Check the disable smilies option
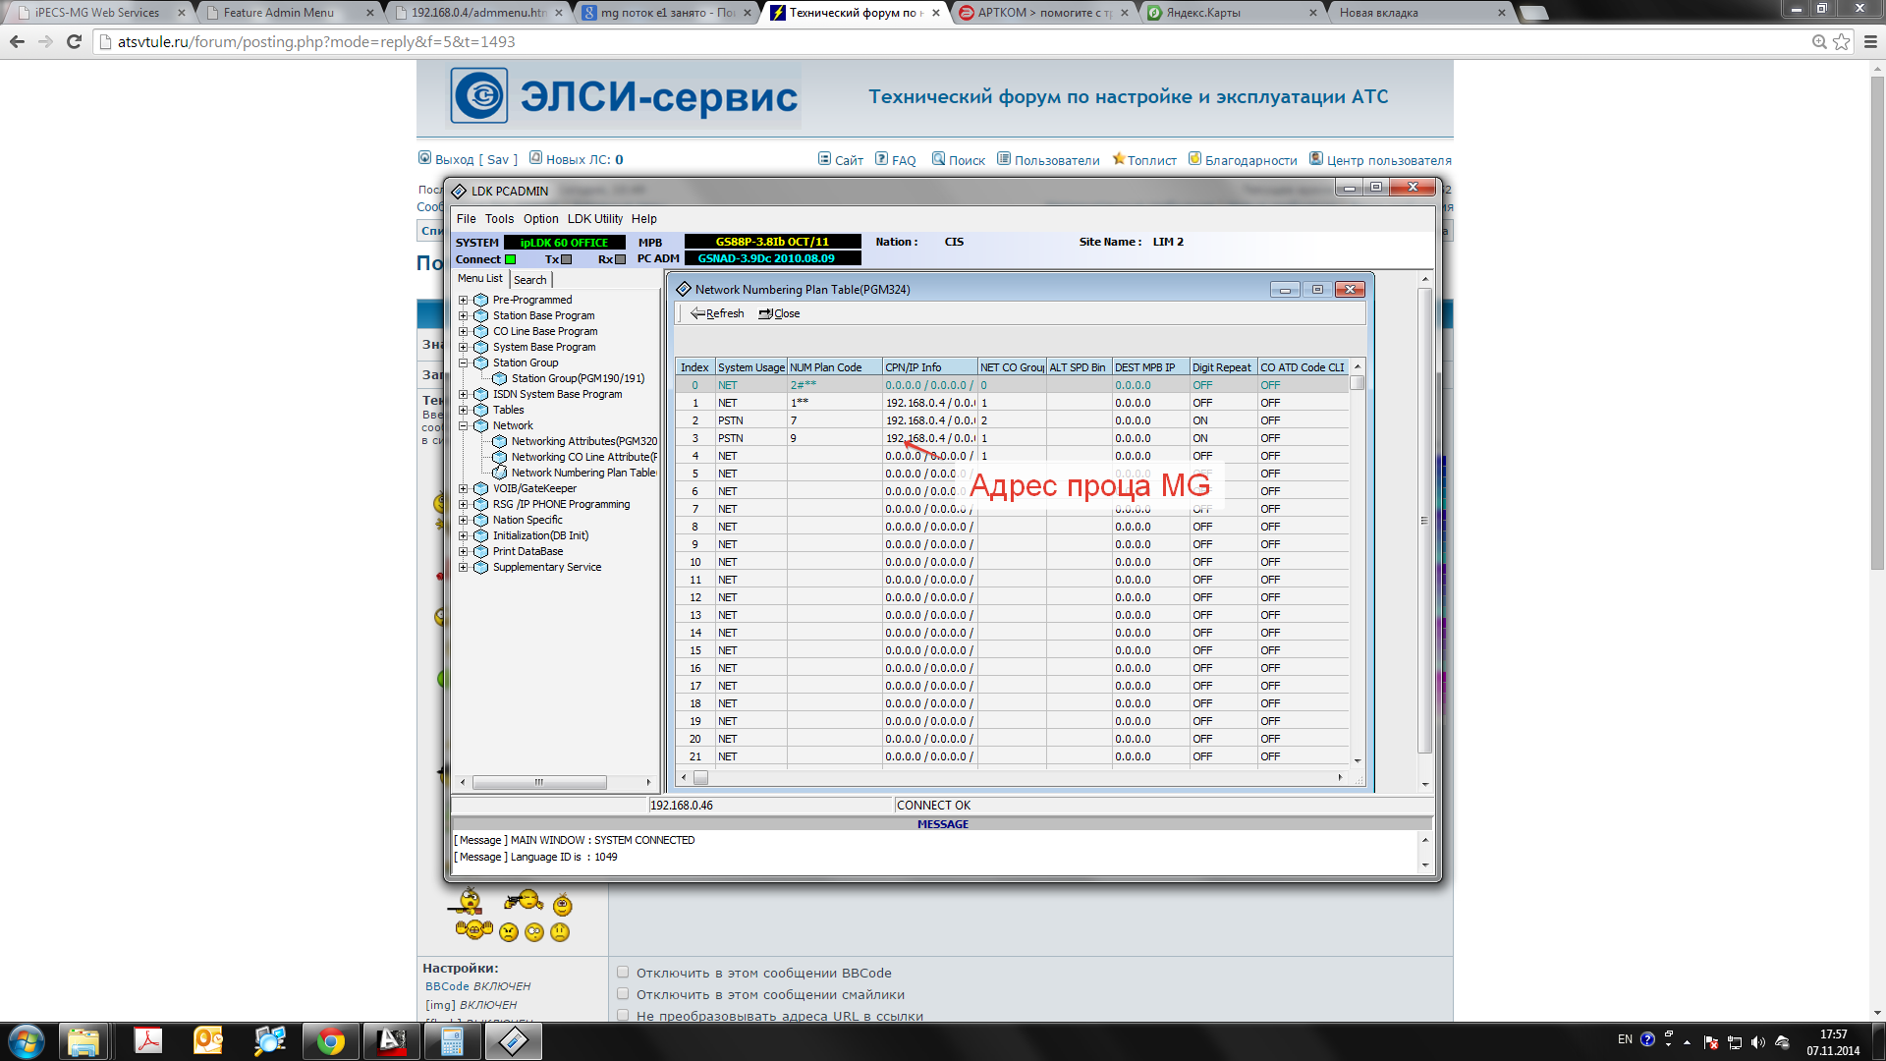This screenshot has width=1886, height=1061. pos(623,994)
